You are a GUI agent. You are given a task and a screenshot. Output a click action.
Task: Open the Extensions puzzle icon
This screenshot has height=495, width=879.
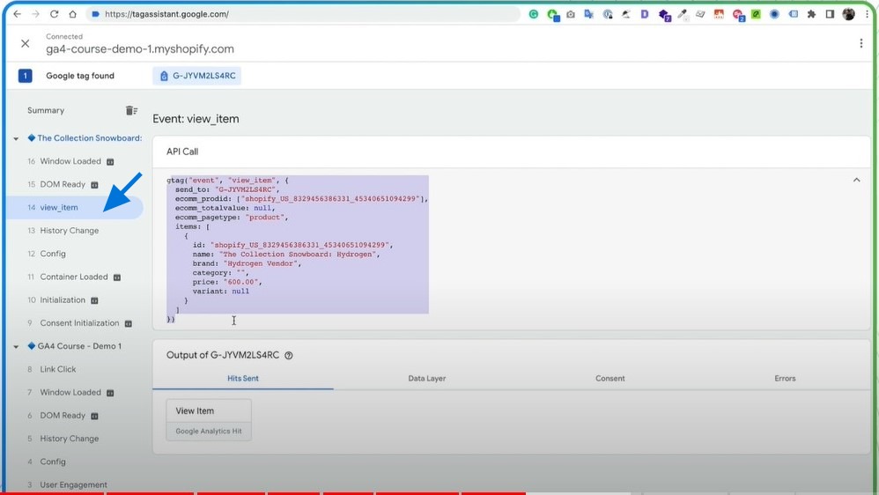pos(811,14)
